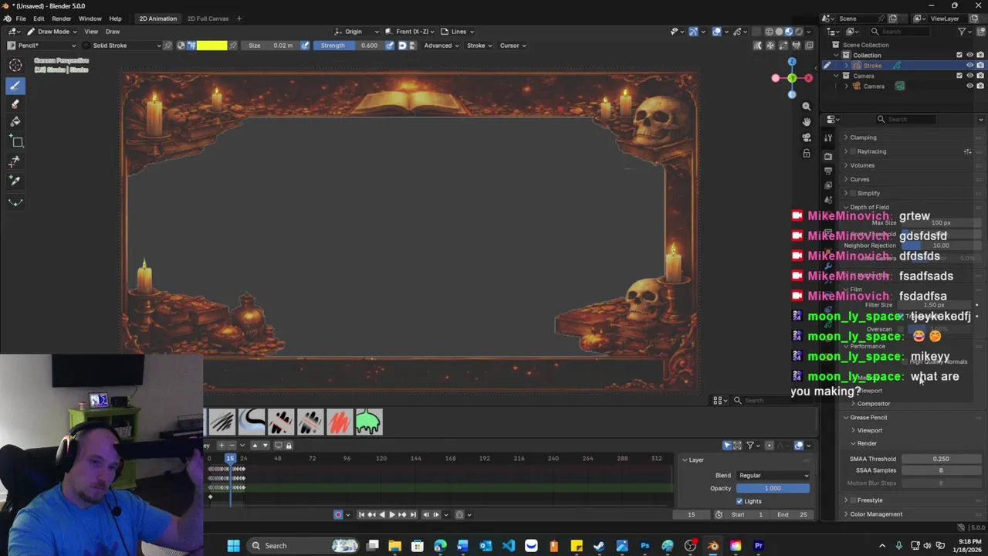The width and height of the screenshot is (988, 556).
Task: Open the Render menu
Action: pyautogui.click(x=62, y=19)
